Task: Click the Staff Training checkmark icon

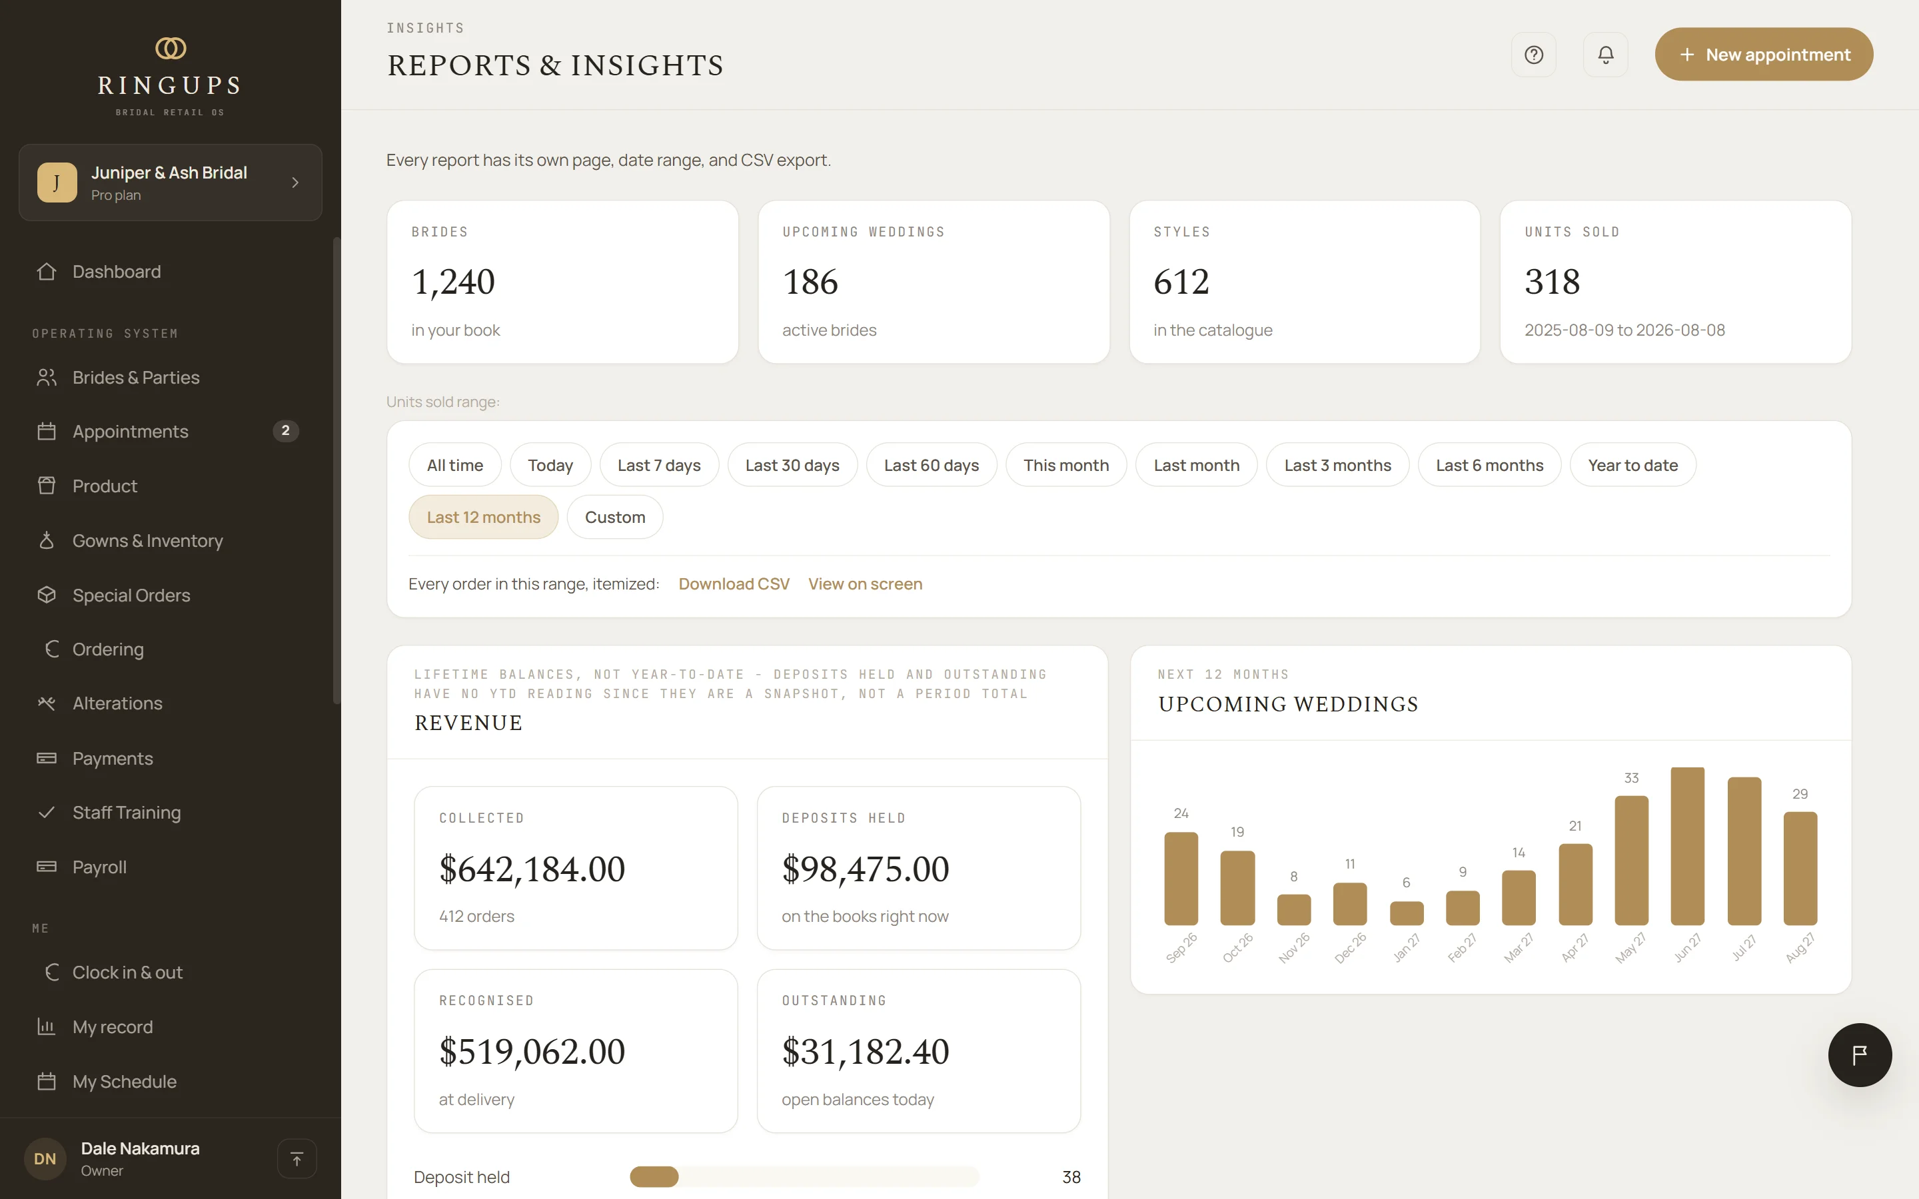Action: 47,812
